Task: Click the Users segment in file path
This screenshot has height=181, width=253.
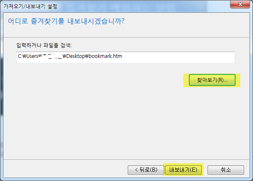Action: (x=32, y=56)
